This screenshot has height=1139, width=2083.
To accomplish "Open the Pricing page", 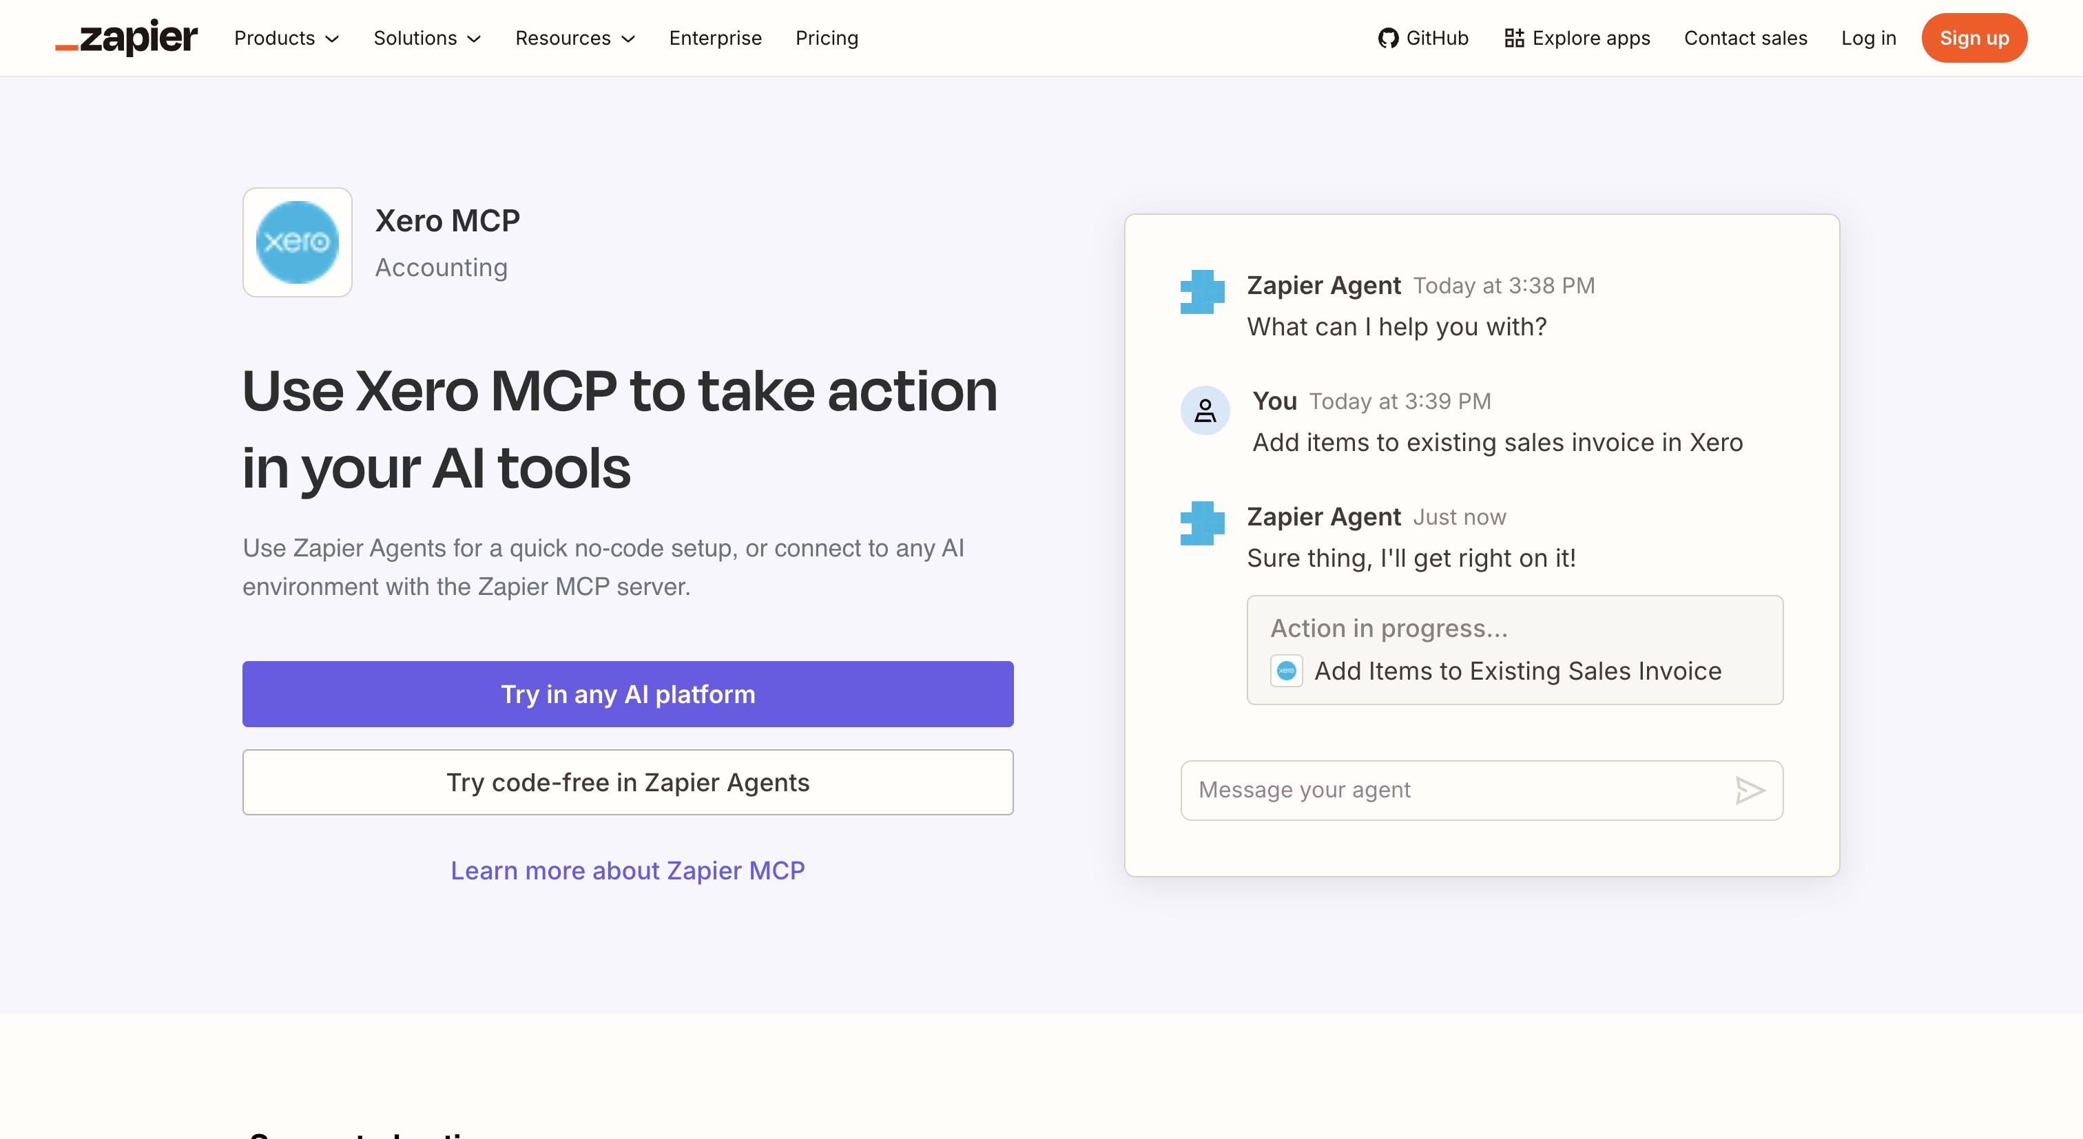I will [x=827, y=38].
